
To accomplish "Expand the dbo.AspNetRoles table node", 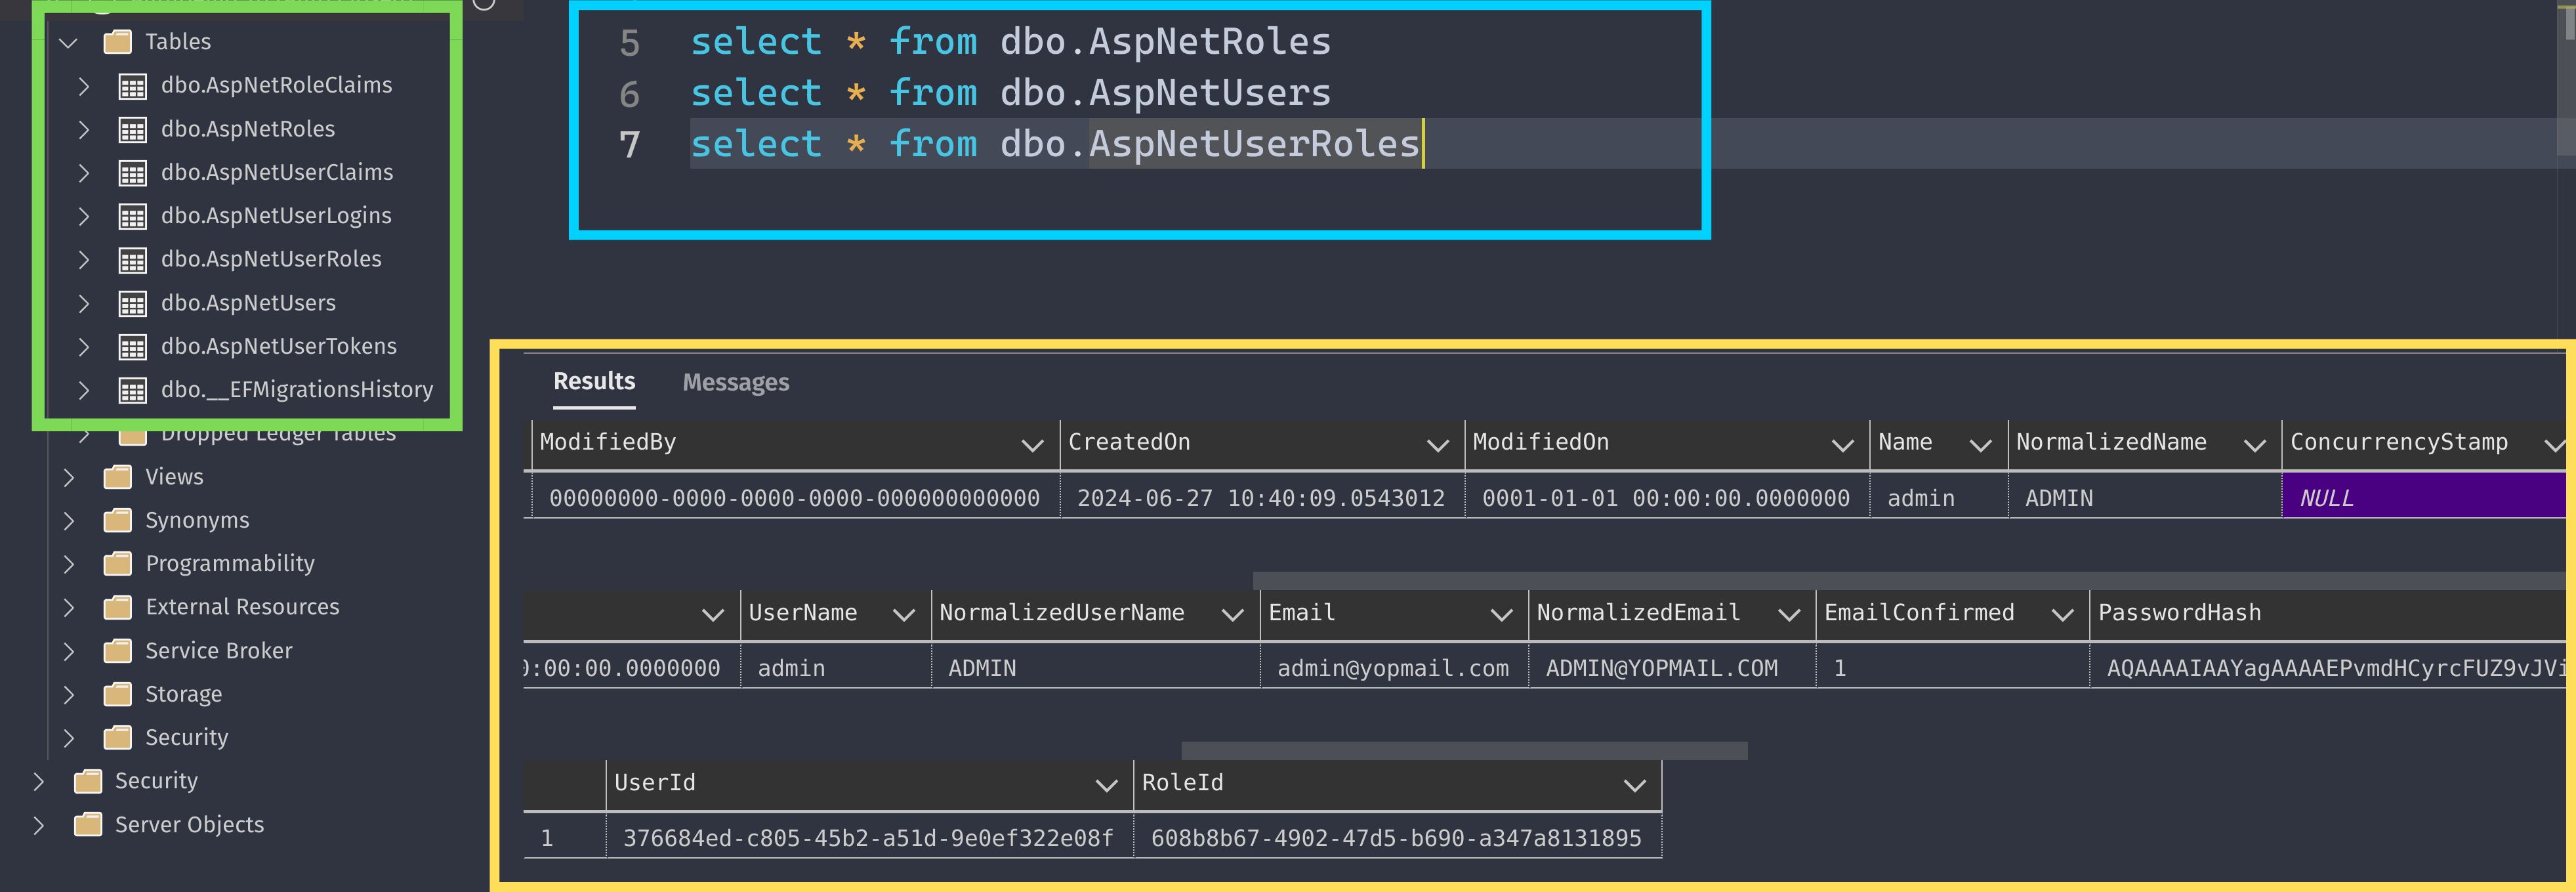I will tap(84, 130).
